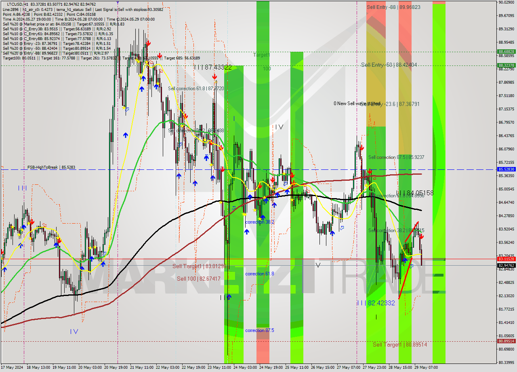
Task: Click '27 May 23:00' on the time axis
Action: (374, 368)
